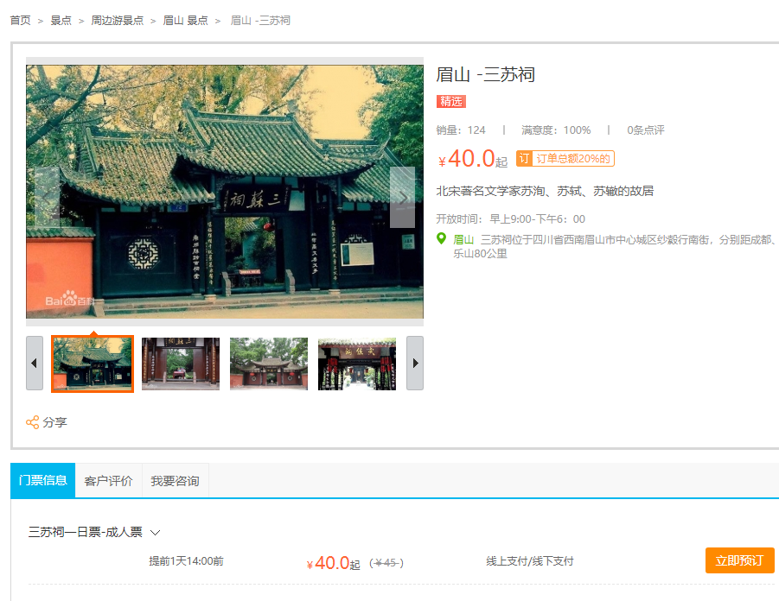Image resolution: width=779 pixels, height=601 pixels.
Task: Expand 三苏祠一日票-成人票 ticket details
Action: click(156, 533)
